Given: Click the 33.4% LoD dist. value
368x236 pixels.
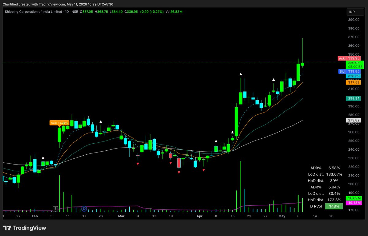Looking at the screenshot, I should coord(334,194).
